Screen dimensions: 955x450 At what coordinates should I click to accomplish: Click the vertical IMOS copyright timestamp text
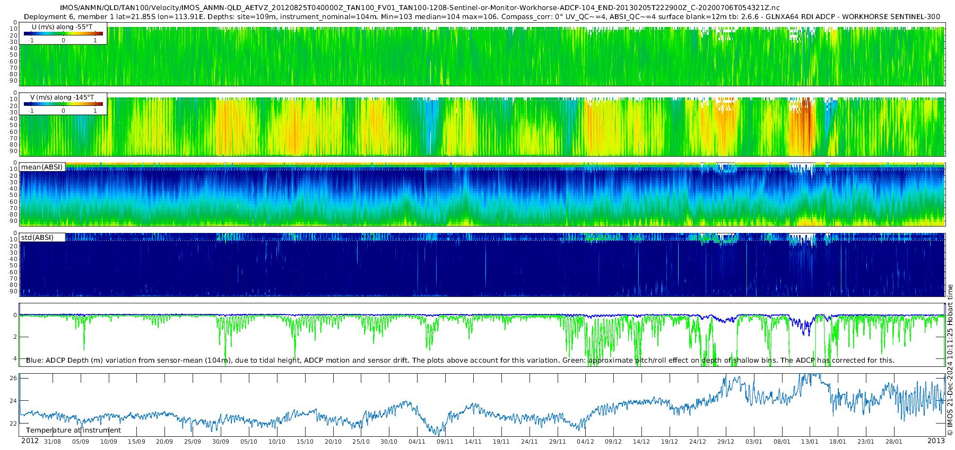pyautogui.click(x=950, y=360)
